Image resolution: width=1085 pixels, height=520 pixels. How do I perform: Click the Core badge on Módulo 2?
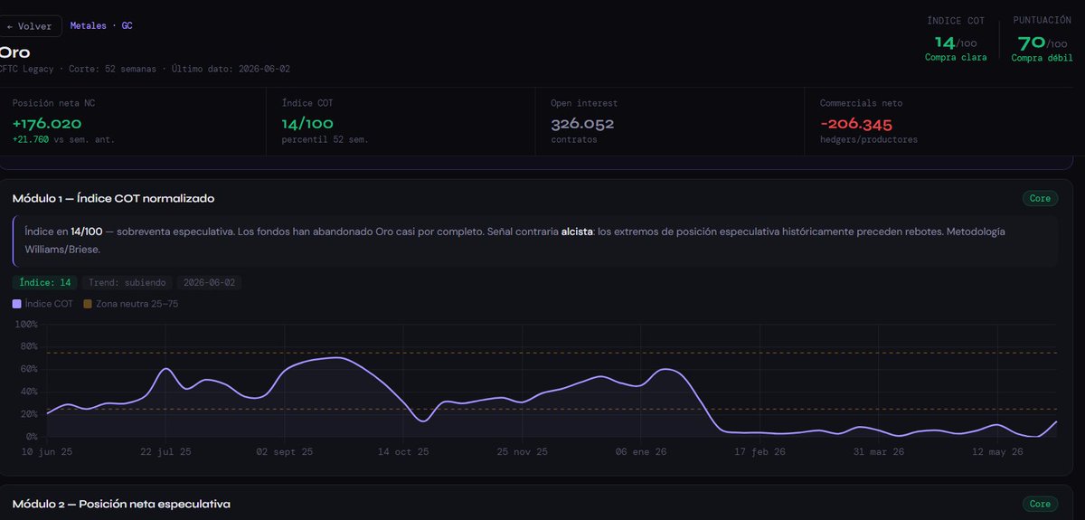[1039, 504]
